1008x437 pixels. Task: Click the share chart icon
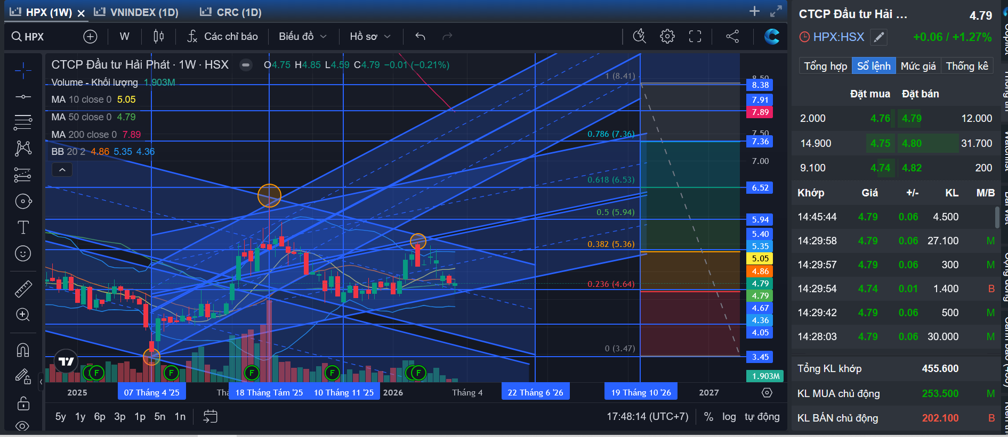[x=732, y=36]
